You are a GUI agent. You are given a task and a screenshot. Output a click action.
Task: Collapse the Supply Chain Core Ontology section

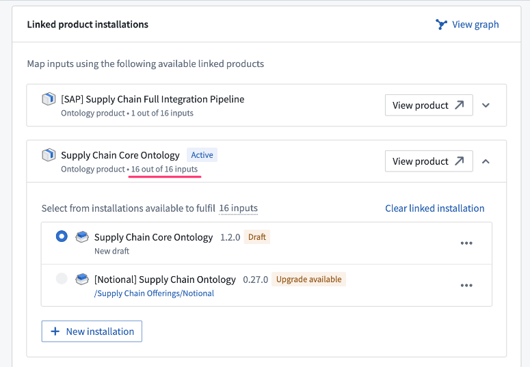(486, 161)
